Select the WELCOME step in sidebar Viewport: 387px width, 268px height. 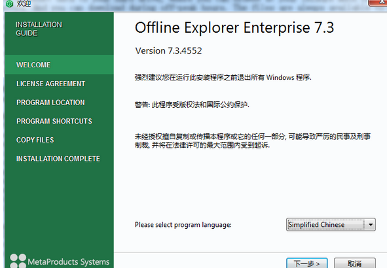click(x=59, y=65)
